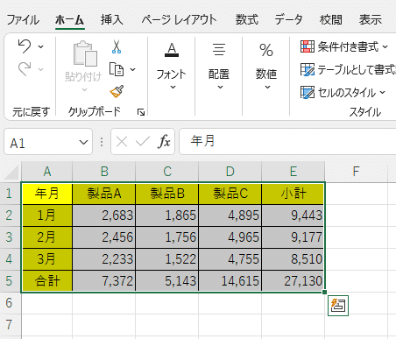Click cell containing 年月
This screenshot has width=396, height=339.
coord(47,194)
